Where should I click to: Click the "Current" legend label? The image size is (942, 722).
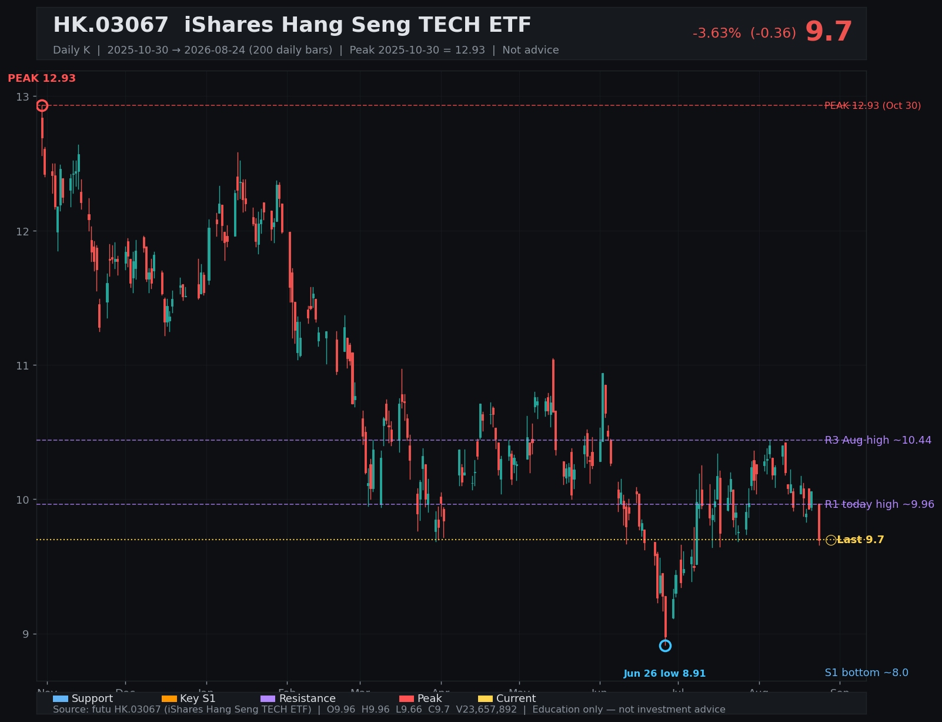tap(516, 698)
